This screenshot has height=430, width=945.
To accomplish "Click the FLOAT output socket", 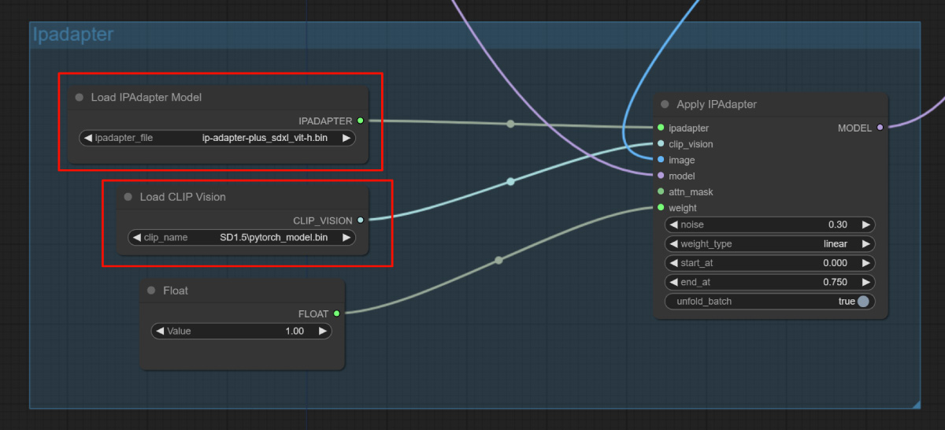I will coord(336,313).
